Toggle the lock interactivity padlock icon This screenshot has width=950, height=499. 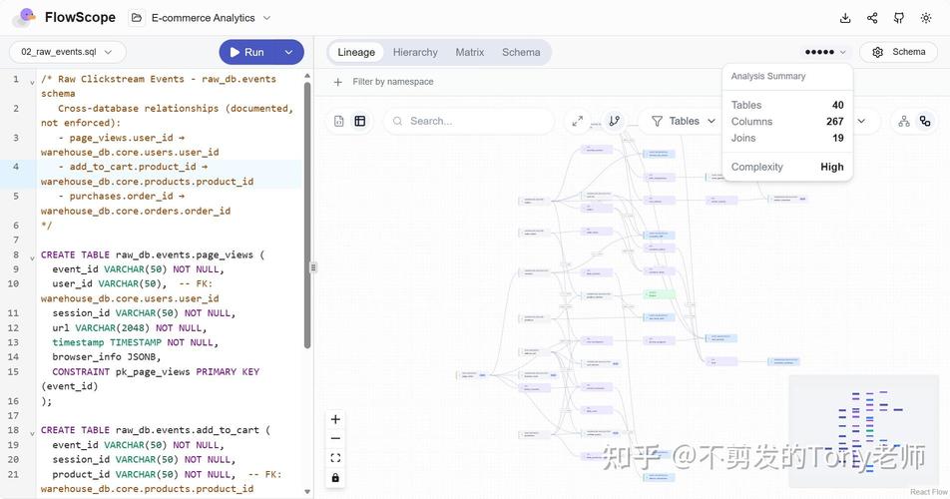click(335, 478)
